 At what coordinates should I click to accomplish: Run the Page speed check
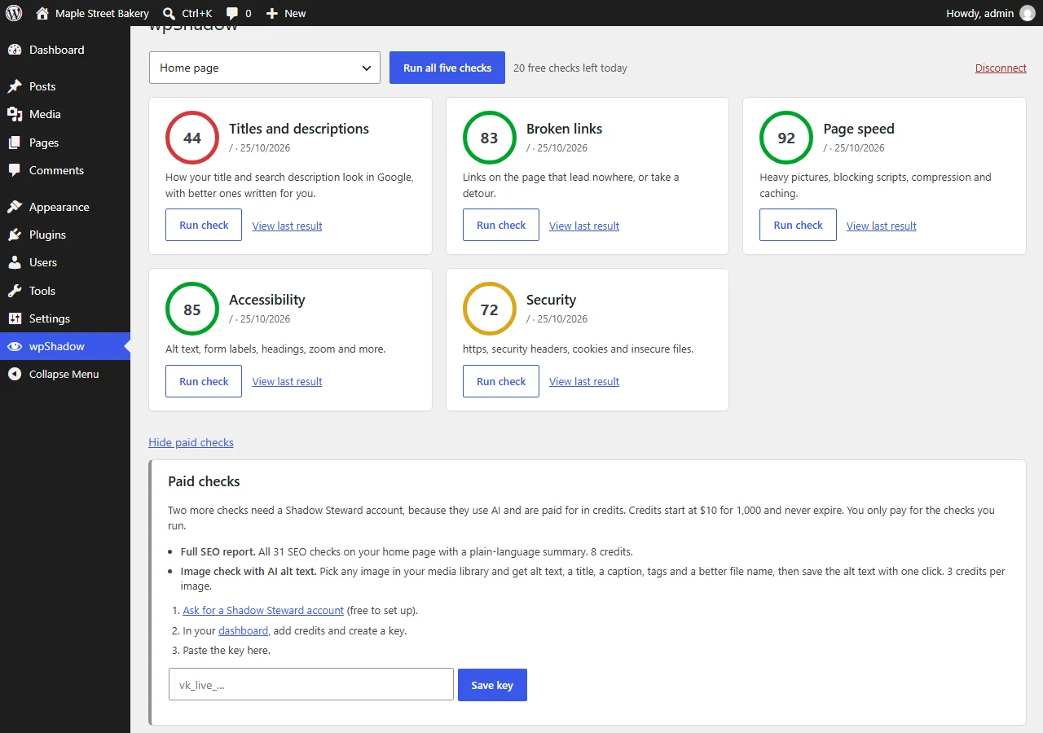798,225
